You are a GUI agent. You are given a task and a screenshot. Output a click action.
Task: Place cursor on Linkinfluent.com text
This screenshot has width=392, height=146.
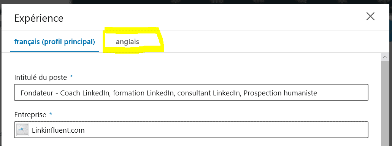coord(58,130)
